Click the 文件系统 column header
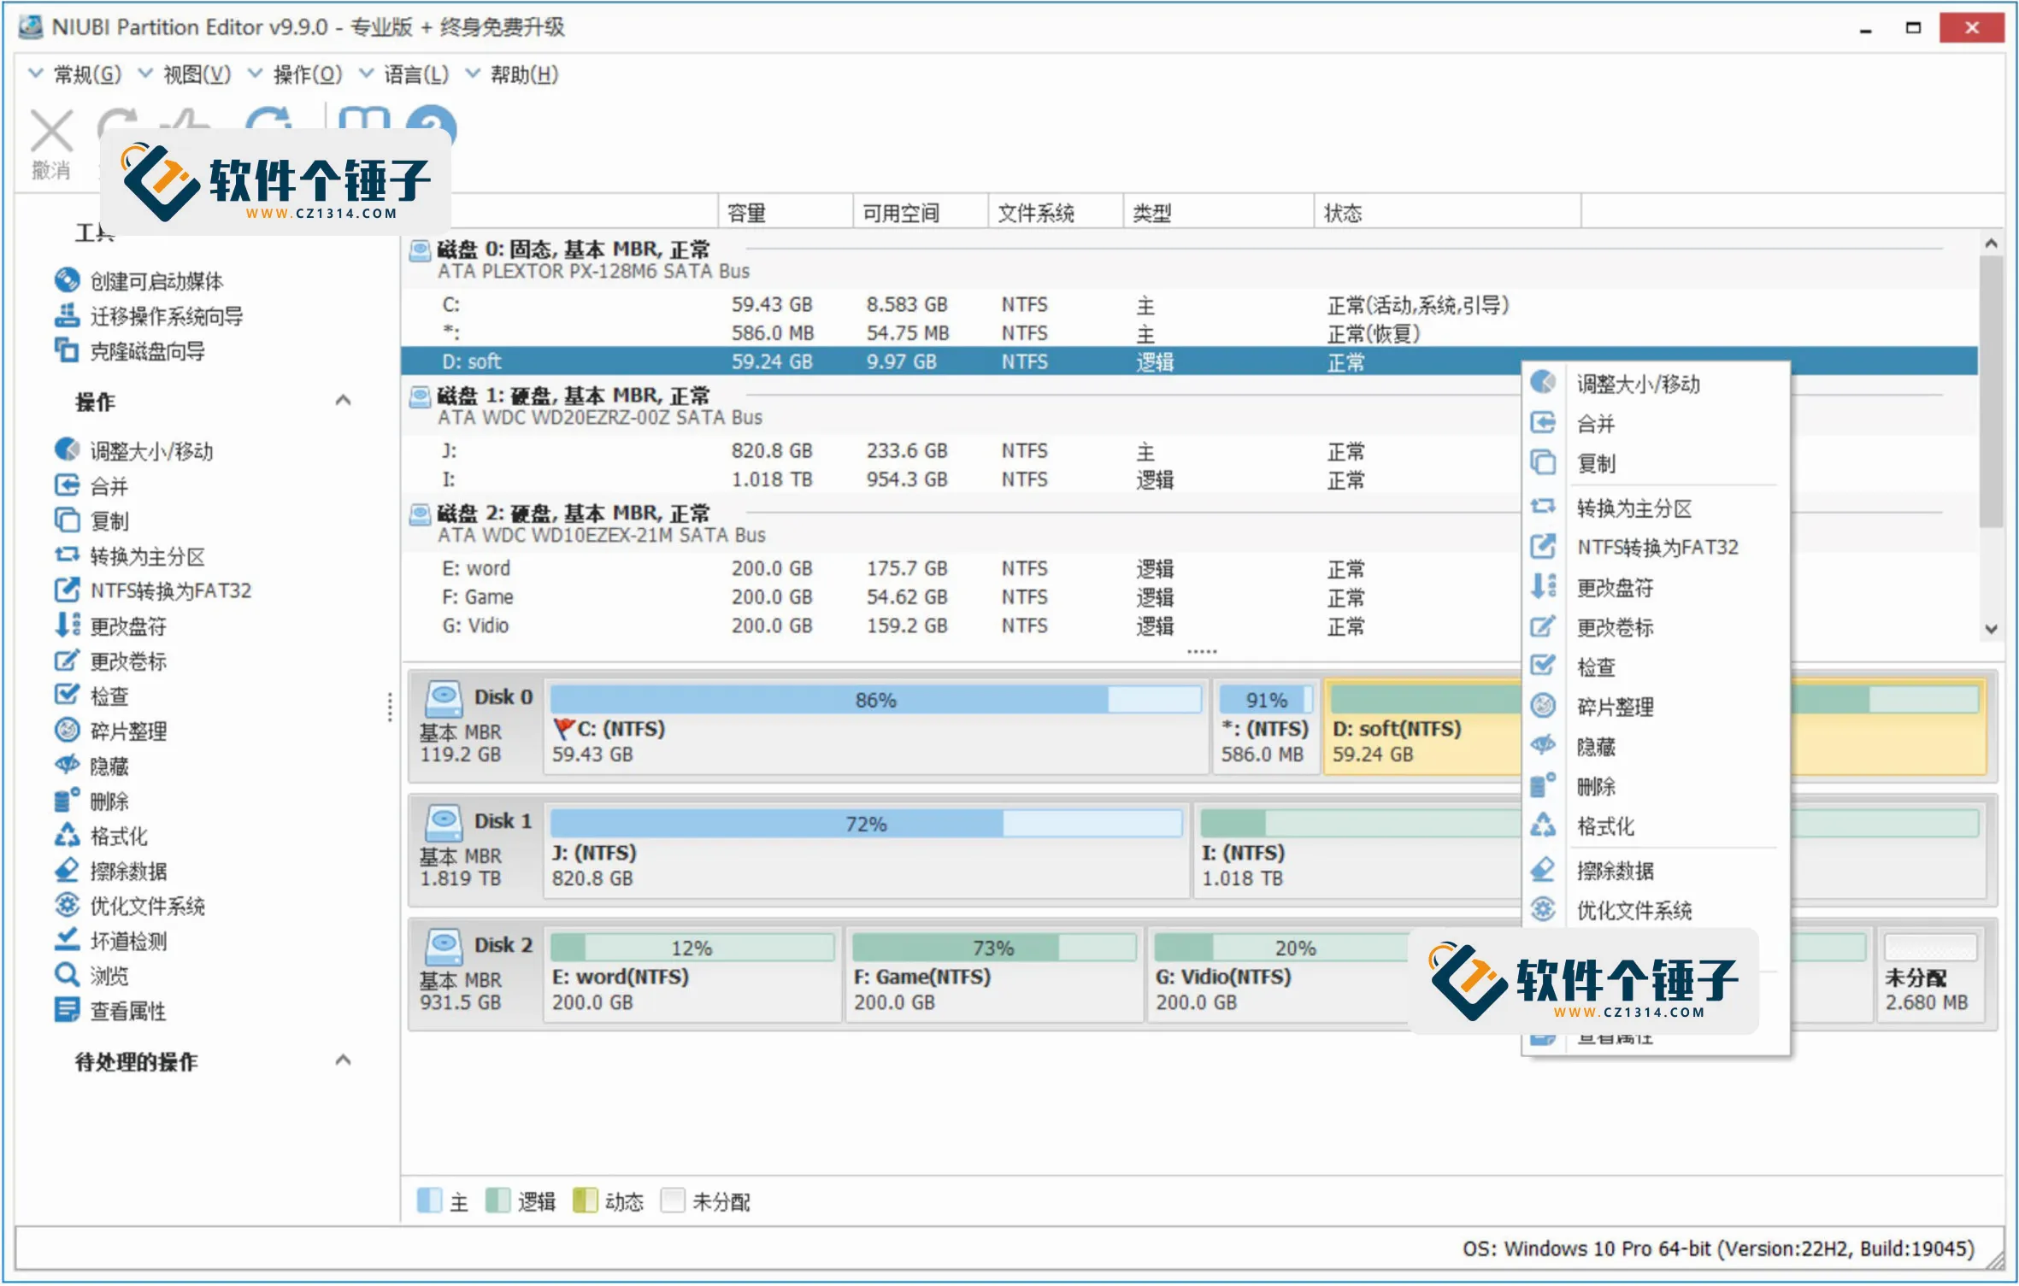 (1056, 212)
